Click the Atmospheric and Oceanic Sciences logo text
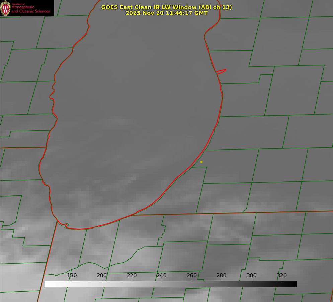The height and width of the screenshot is (302, 333). (x=30, y=8)
